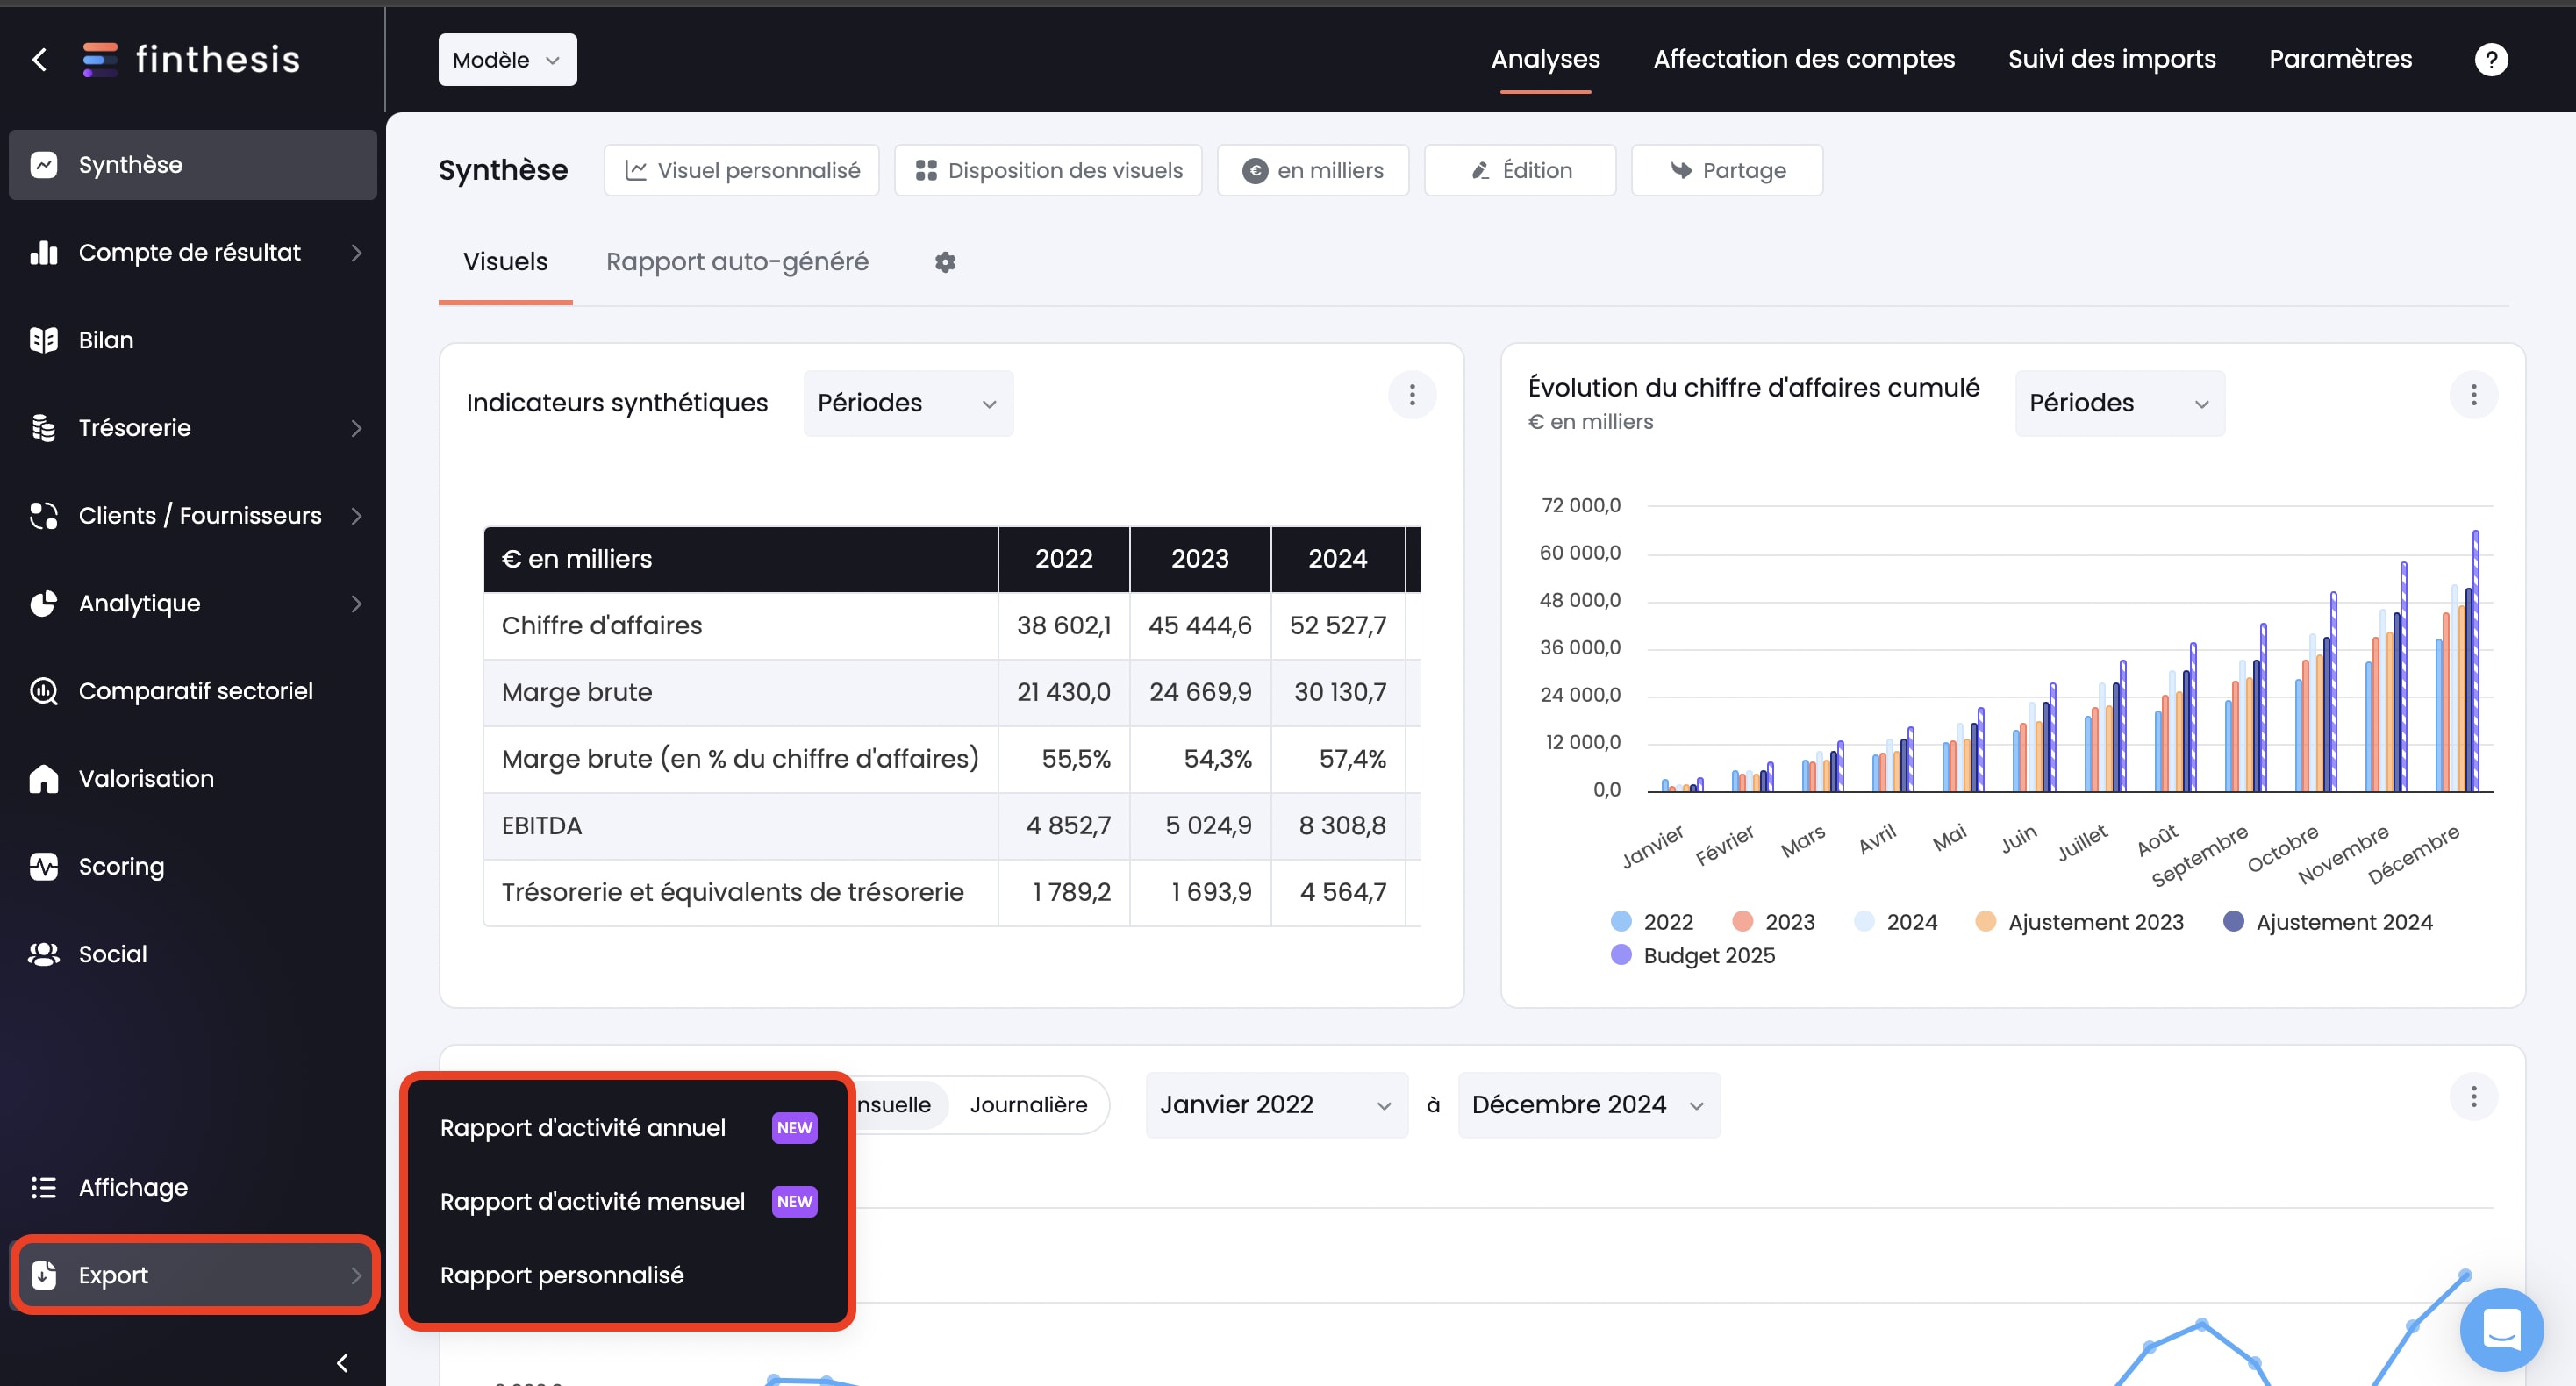Open the chat support bubble
This screenshot has width=2576, height=1386.
[x=2502, y=1329]
